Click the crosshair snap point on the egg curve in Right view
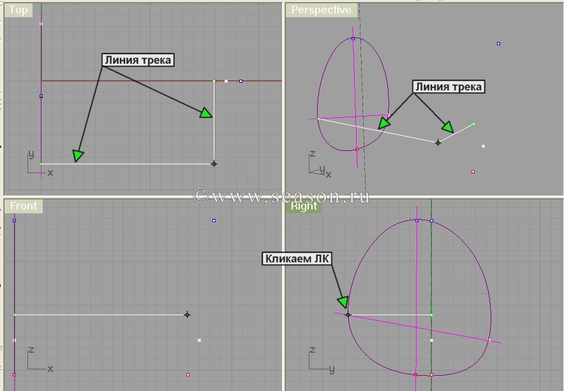The width and height of the screenshot is (564, 391). [x=348, y=315]
